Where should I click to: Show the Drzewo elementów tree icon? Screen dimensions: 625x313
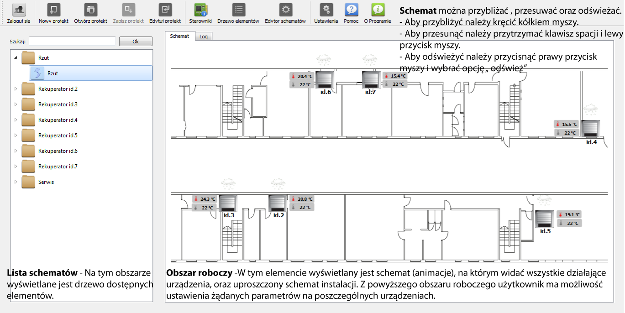point(238,10)
